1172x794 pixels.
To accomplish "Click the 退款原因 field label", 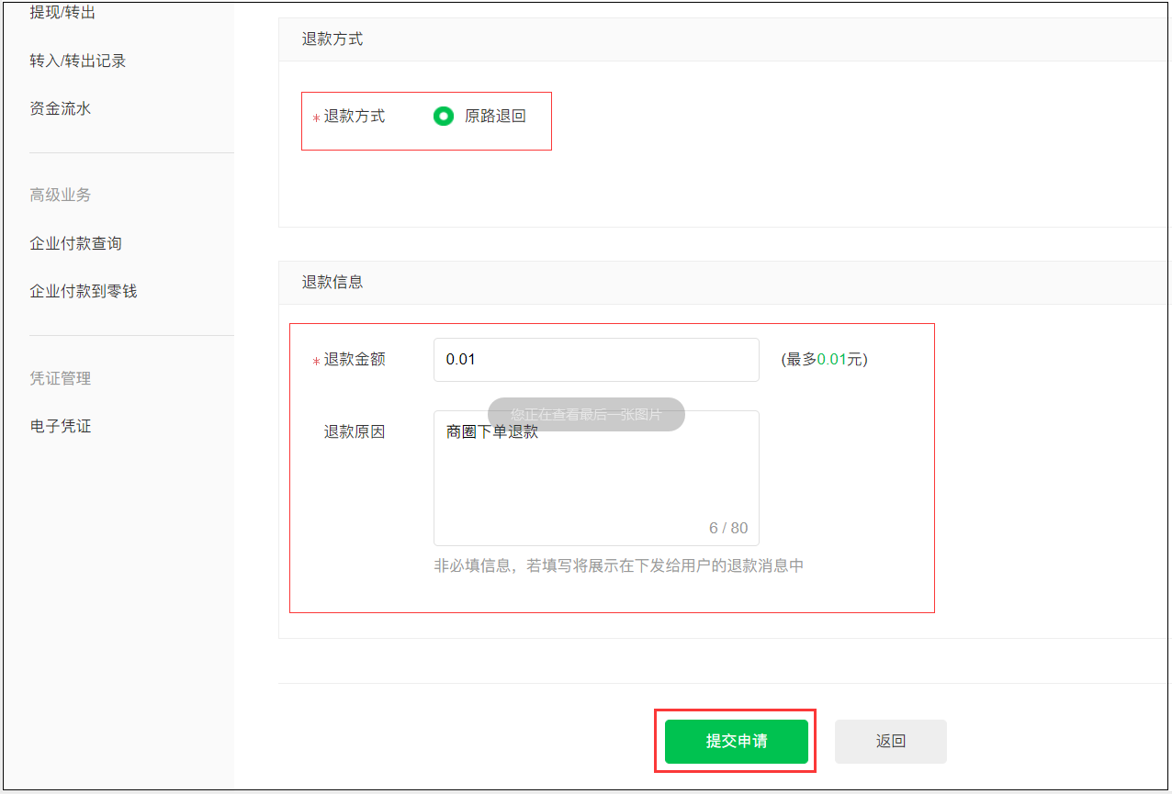I will pyautogui.click(x=354, y=431).
